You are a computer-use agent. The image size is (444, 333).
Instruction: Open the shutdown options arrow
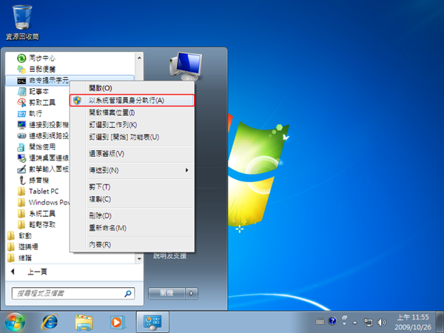(192, 293)
